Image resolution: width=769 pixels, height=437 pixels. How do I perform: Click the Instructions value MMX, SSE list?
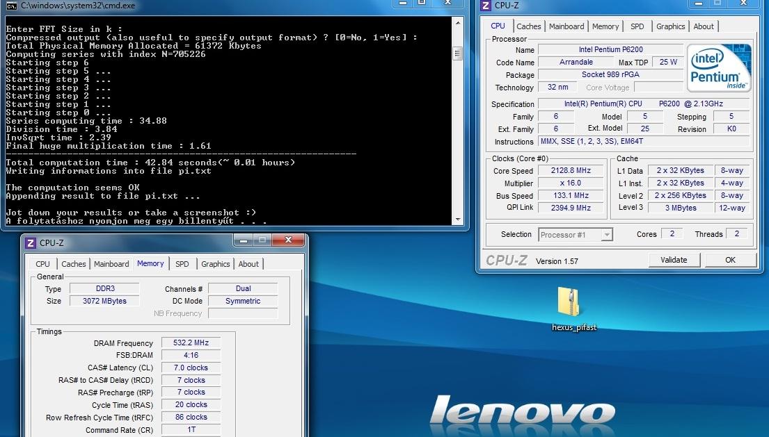click(644, 141)
